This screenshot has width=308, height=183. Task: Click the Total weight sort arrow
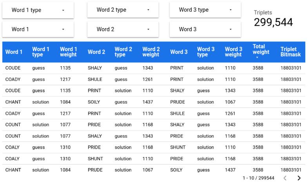click(257, 57)
